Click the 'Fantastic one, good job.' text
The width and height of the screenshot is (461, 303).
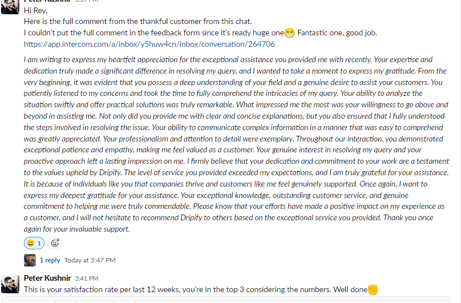[x=337, y=33]
